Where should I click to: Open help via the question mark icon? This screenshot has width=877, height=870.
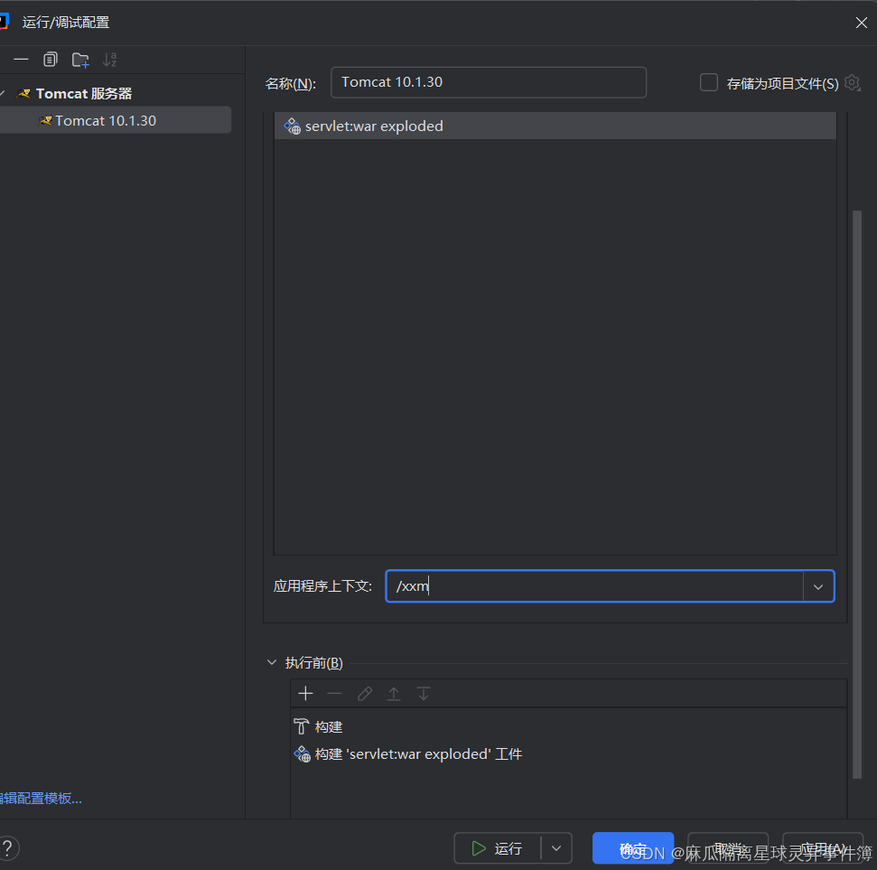coord(8,847)
